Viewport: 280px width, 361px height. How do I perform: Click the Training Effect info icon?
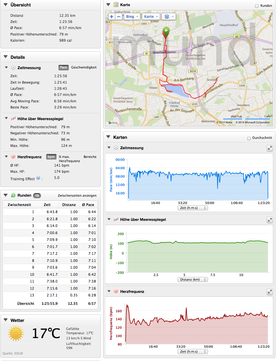pos(38,178)
